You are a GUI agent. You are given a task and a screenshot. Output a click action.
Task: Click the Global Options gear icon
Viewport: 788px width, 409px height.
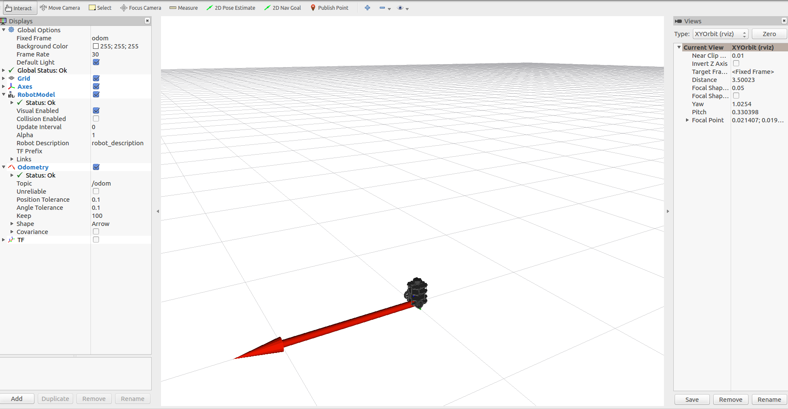point(11,30)
